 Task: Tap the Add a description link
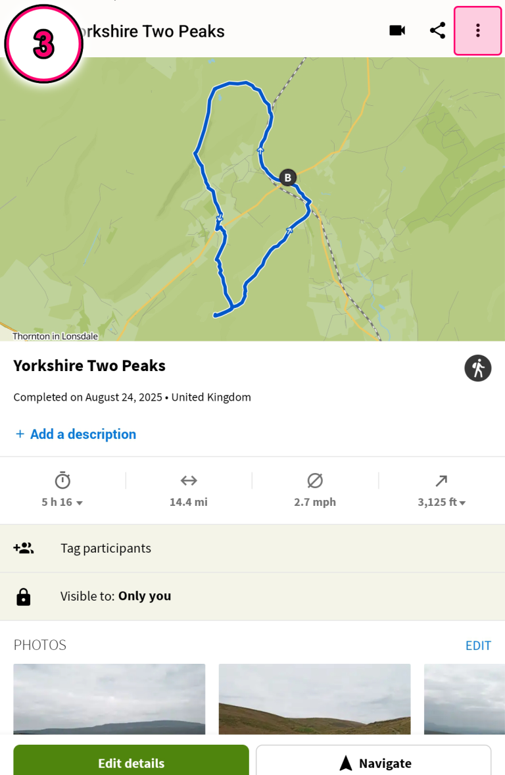point(76,434)
